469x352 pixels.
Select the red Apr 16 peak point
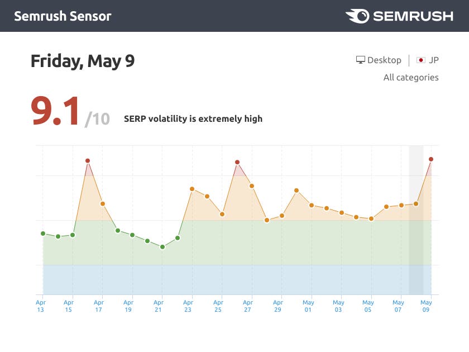[x=88, y=161]
